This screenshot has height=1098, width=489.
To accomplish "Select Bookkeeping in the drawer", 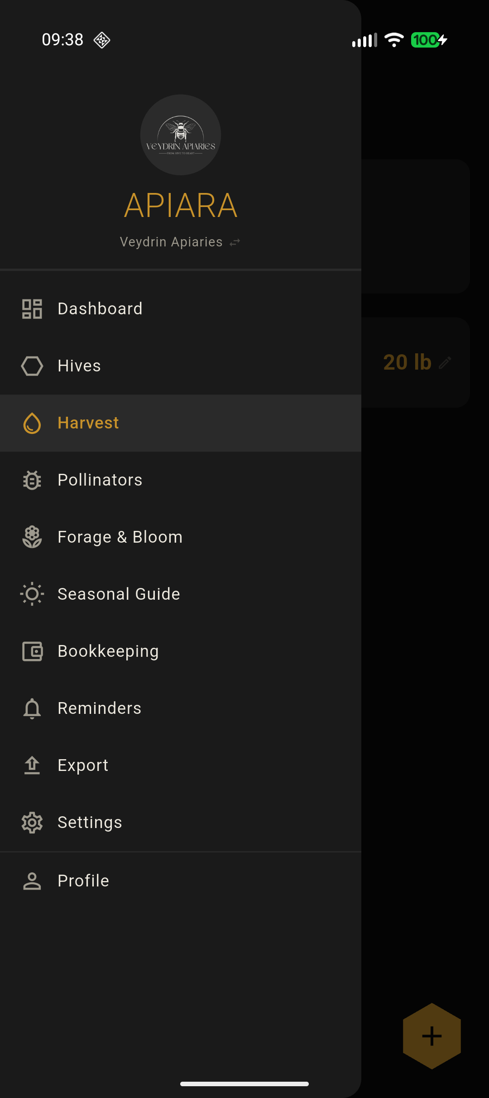I will click(x=108, y=651).
